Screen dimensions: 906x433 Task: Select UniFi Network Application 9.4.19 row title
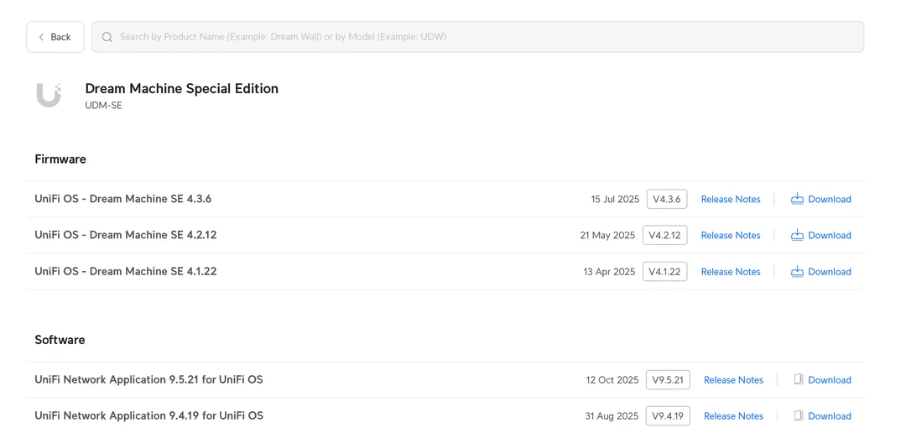[148, 415]
